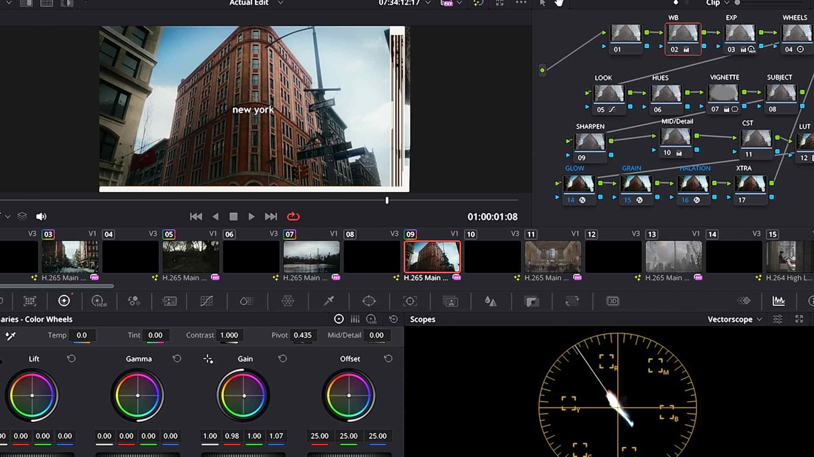Open the Clip node mode dropdown
This screenshot has height=457, width=814.
point(727,3)
